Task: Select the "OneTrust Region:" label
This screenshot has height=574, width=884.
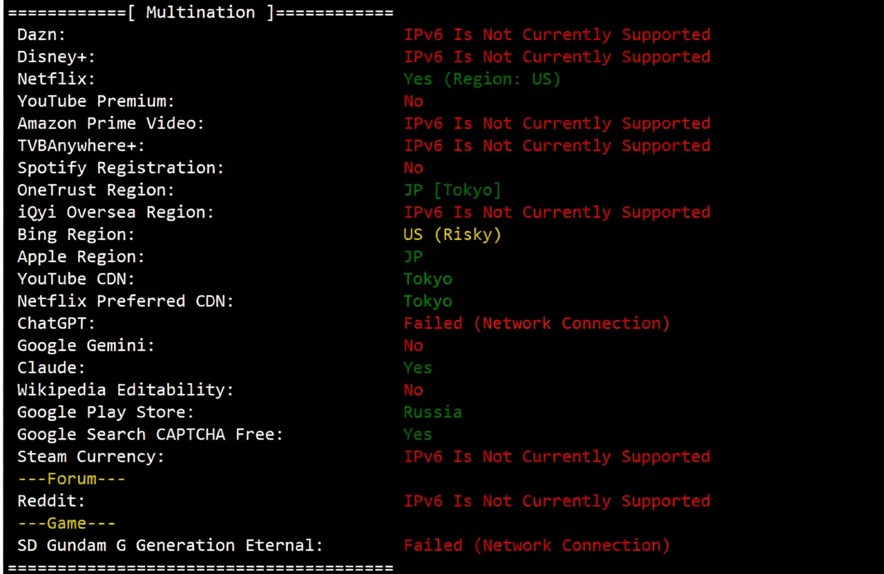Action: pos(96,190)
